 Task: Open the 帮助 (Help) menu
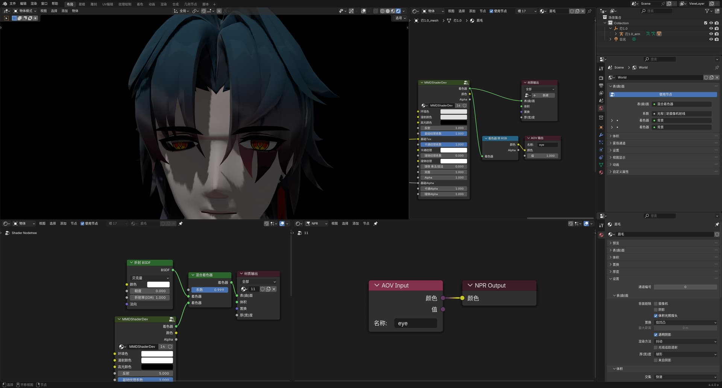tap(55, 4)
